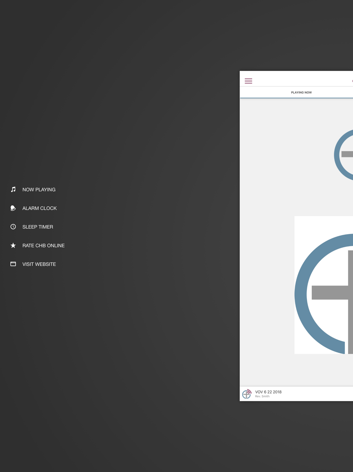Viewport: 353px width, 472px height.
Task: Tap the large cross album artwork
Action: pos(324,285)
